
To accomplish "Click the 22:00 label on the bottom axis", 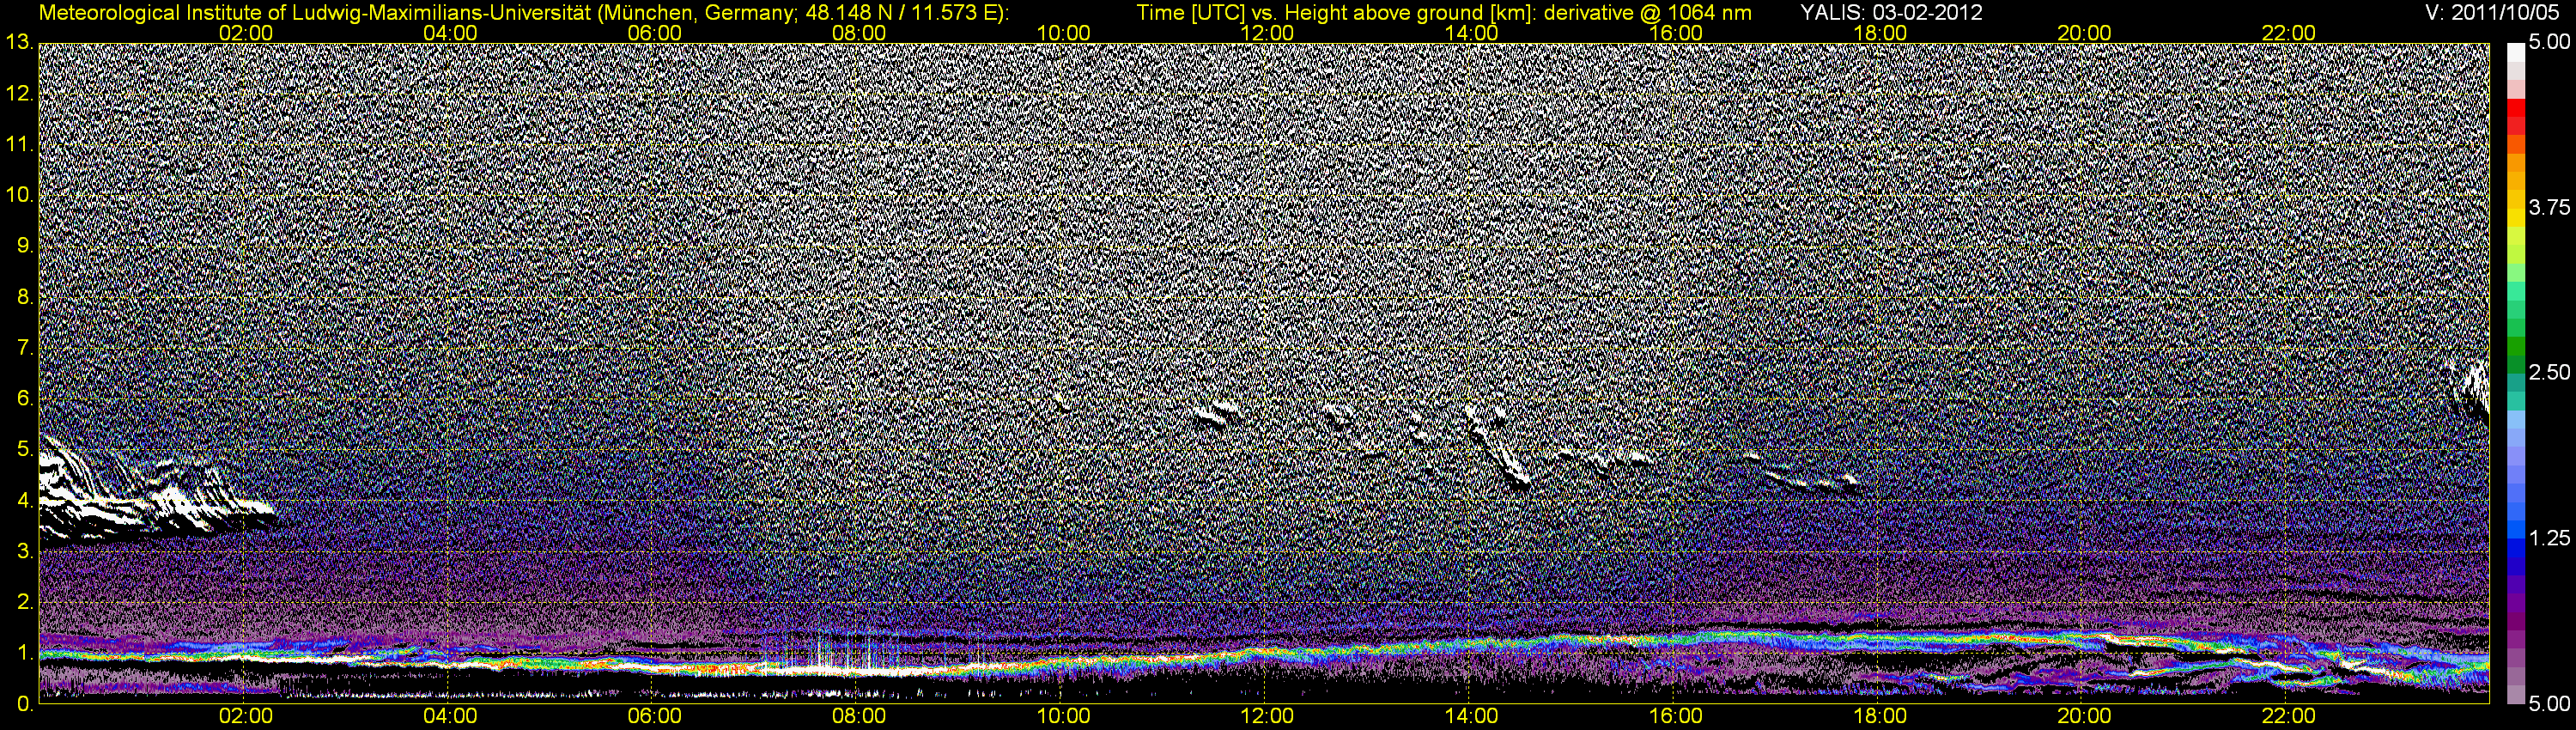I will [x=2289, y=716].
